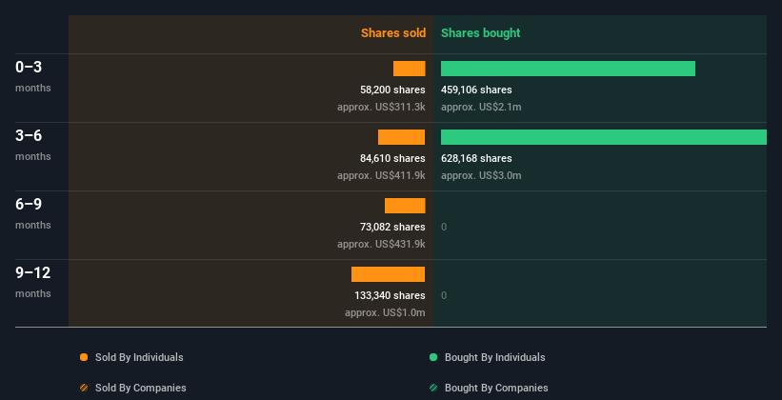
Task: Click the green bought bar for 0–3 months
Action: tap(568, 69)
